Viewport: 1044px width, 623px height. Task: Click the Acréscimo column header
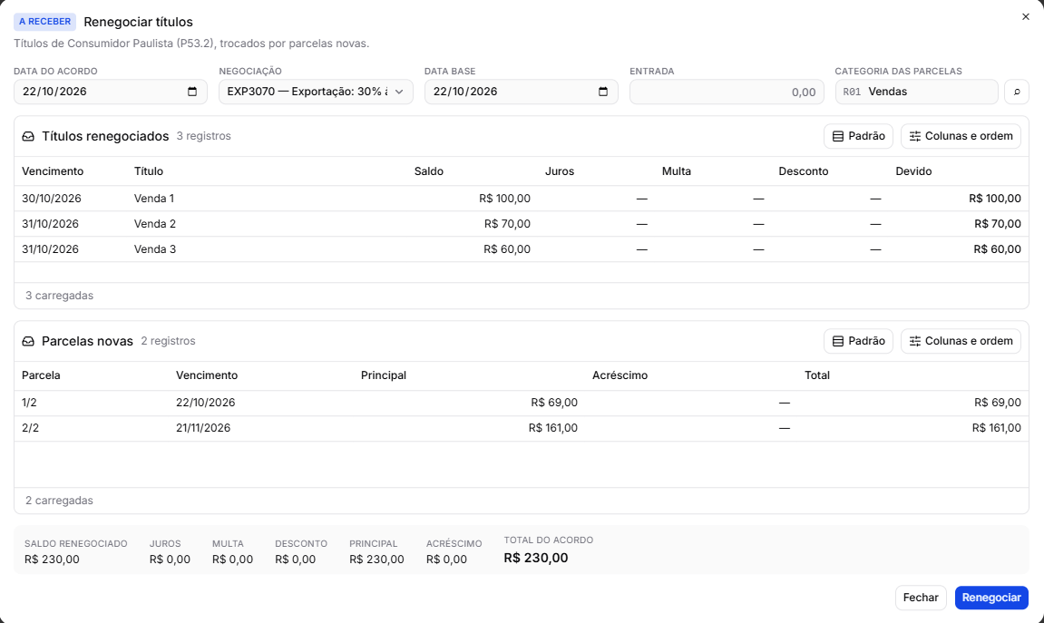click(x=620, y=375)
